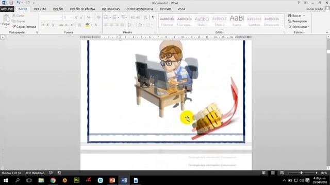Toggle bold N formatting

[42, 25]
